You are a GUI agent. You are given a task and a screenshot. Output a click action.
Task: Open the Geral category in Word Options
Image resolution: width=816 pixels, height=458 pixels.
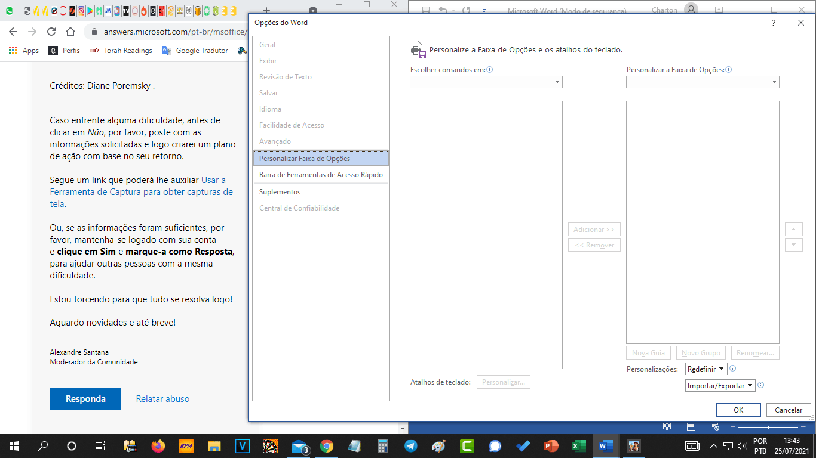[x=321, y=45]
